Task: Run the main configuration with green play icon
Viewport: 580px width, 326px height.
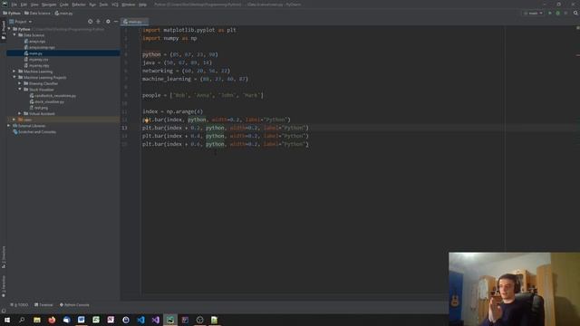Action: (550, 13)
